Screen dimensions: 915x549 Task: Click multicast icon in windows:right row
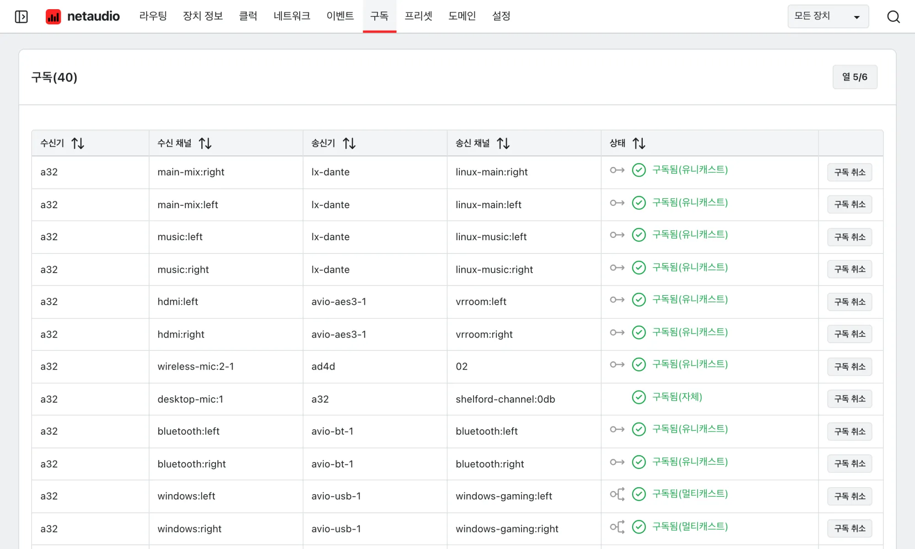(x=617, y=527)
